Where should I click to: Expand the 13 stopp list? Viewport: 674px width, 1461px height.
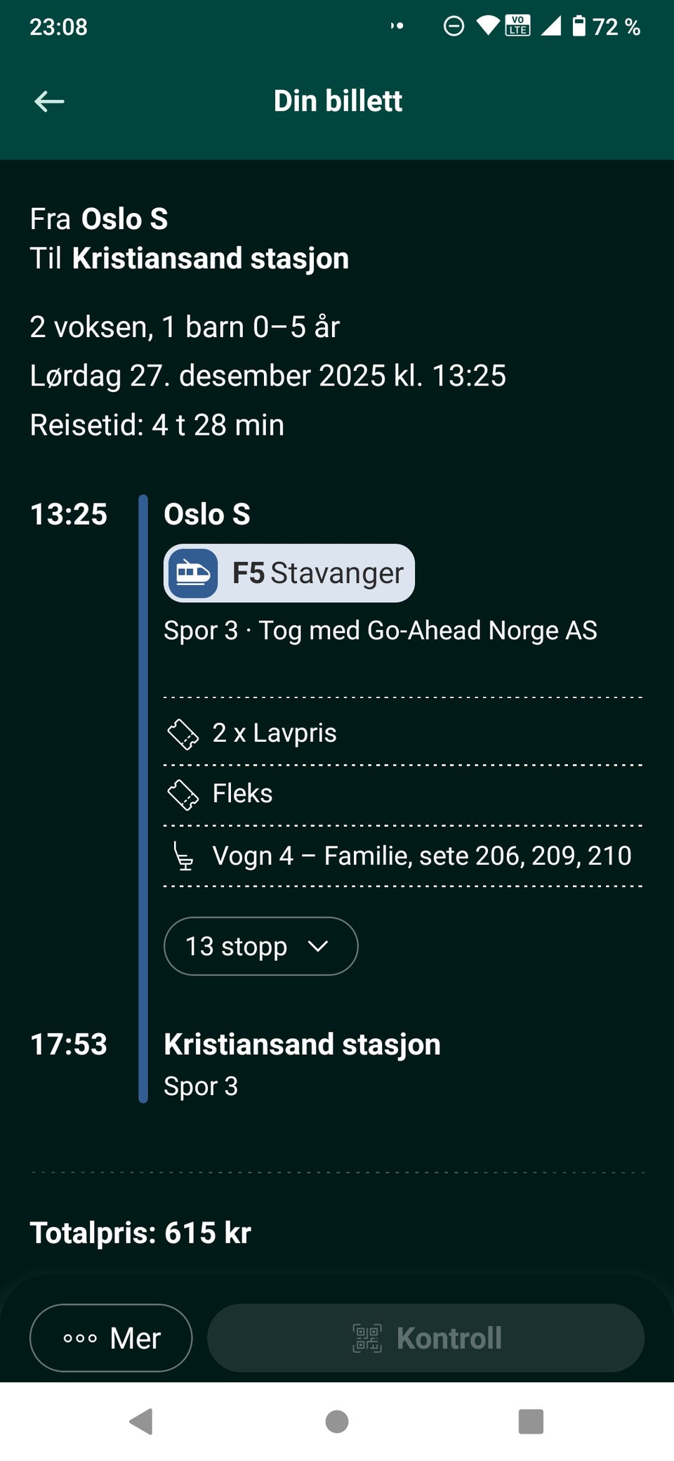[261, 946]
